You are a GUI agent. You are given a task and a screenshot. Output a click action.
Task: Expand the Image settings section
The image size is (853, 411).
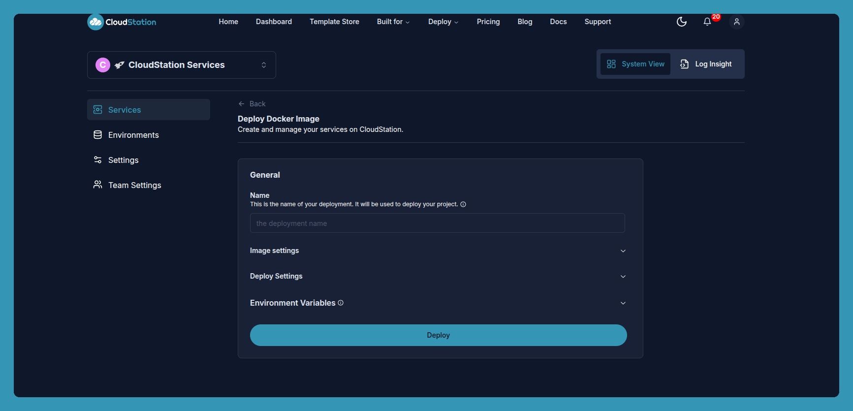pyautogui.click(x=438, y=251)
